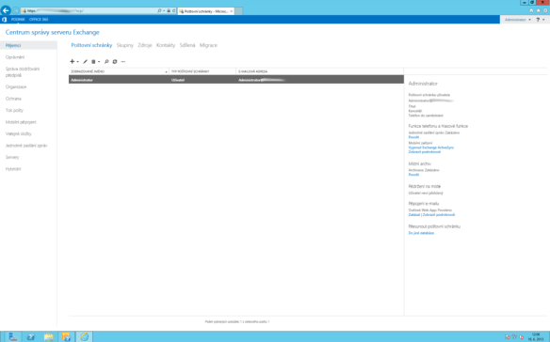Switch to the Poštovní schránky tab
This screenshot has height=342, width=550.
pos(91,45)
